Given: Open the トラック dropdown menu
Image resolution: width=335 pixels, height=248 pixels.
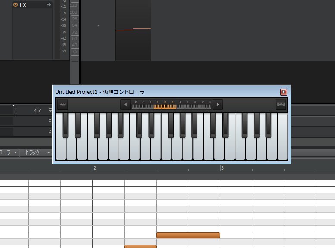Looking at the screenshot, I should click(37, 152).
